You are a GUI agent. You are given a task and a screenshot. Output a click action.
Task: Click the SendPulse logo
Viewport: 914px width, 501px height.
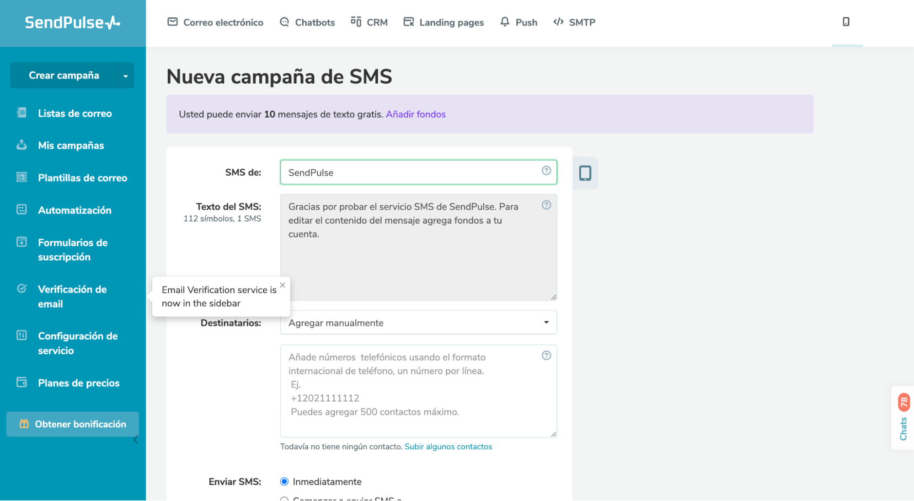[73, 22]
